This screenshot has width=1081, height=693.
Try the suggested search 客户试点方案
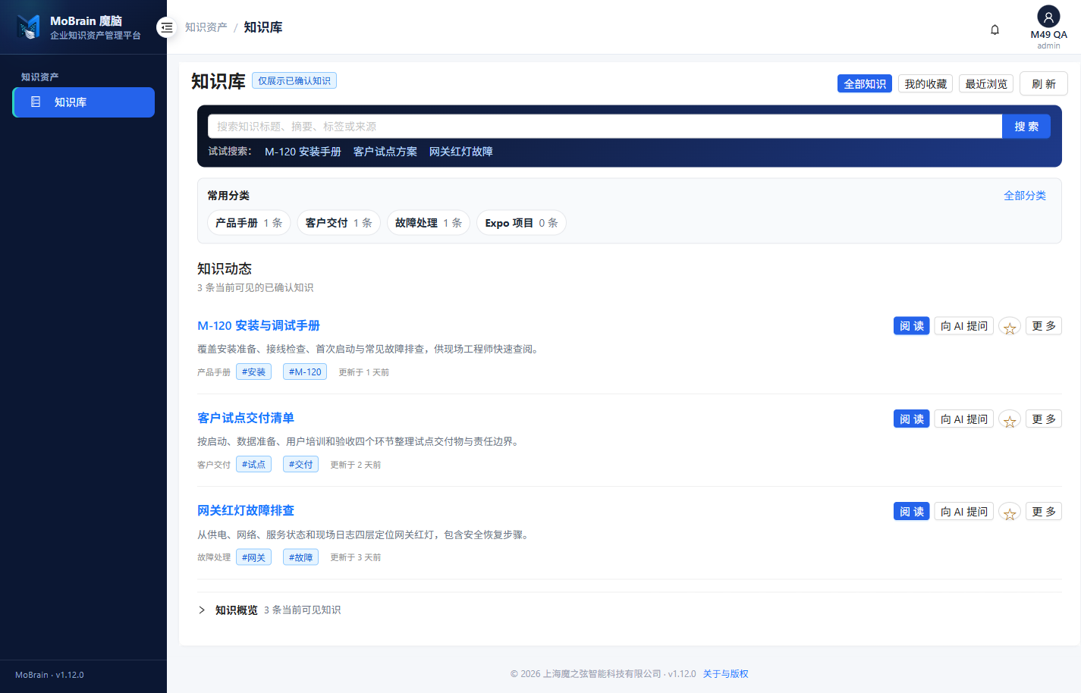pyautogui.click(x=385, y=152)
